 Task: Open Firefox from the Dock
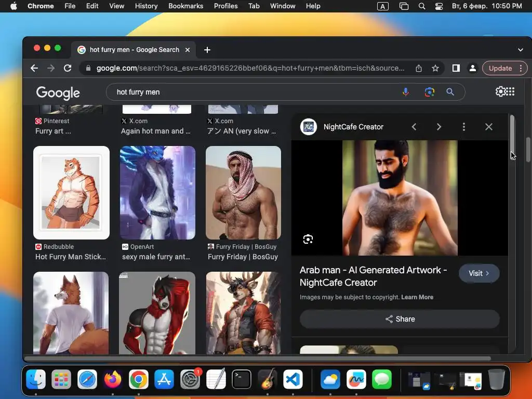(x=113, y=379)
